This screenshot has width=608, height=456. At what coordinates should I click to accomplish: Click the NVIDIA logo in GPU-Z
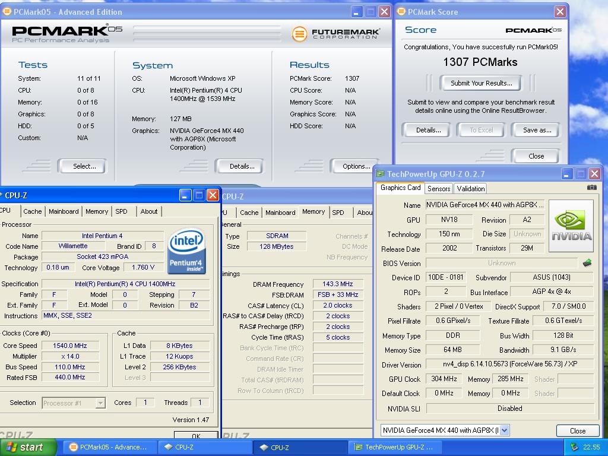[571, 226]
